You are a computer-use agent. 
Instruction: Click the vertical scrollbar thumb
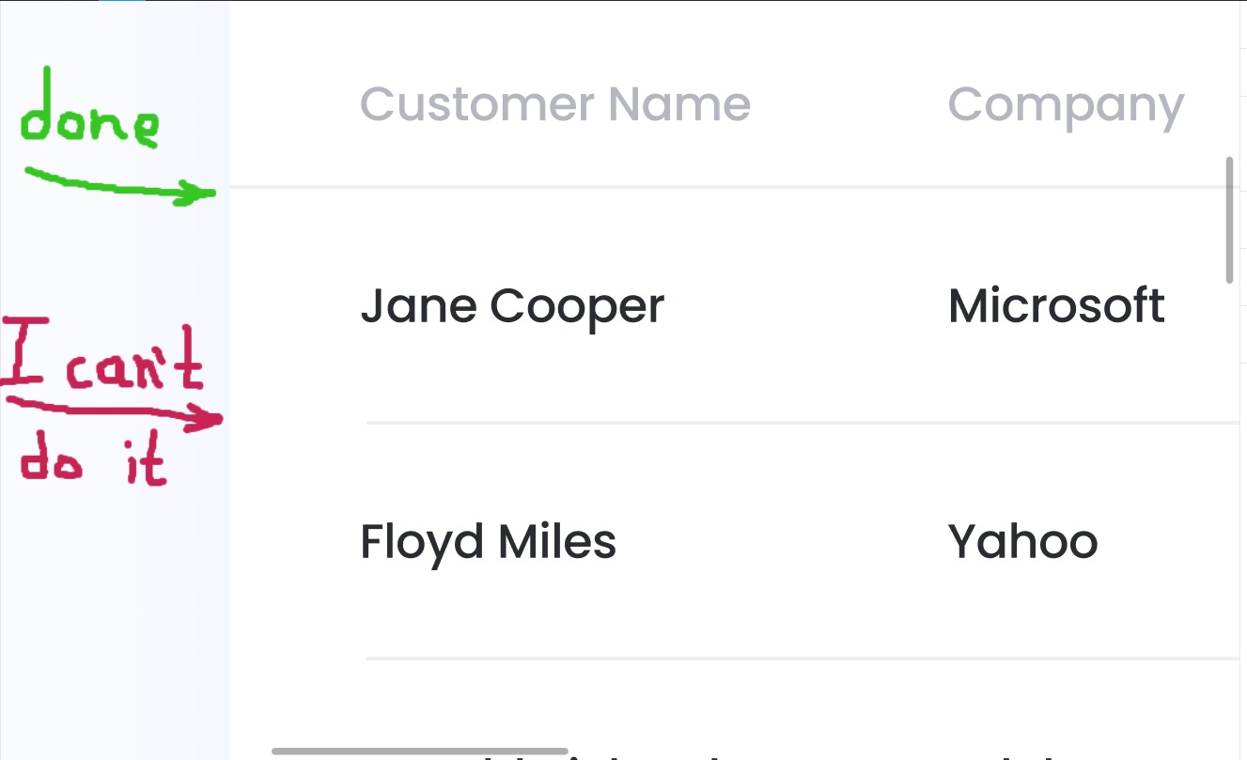point(1229,221)
